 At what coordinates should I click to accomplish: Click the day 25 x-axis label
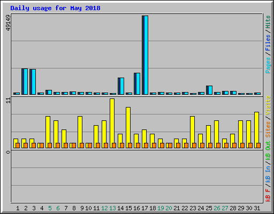point(209,208)
